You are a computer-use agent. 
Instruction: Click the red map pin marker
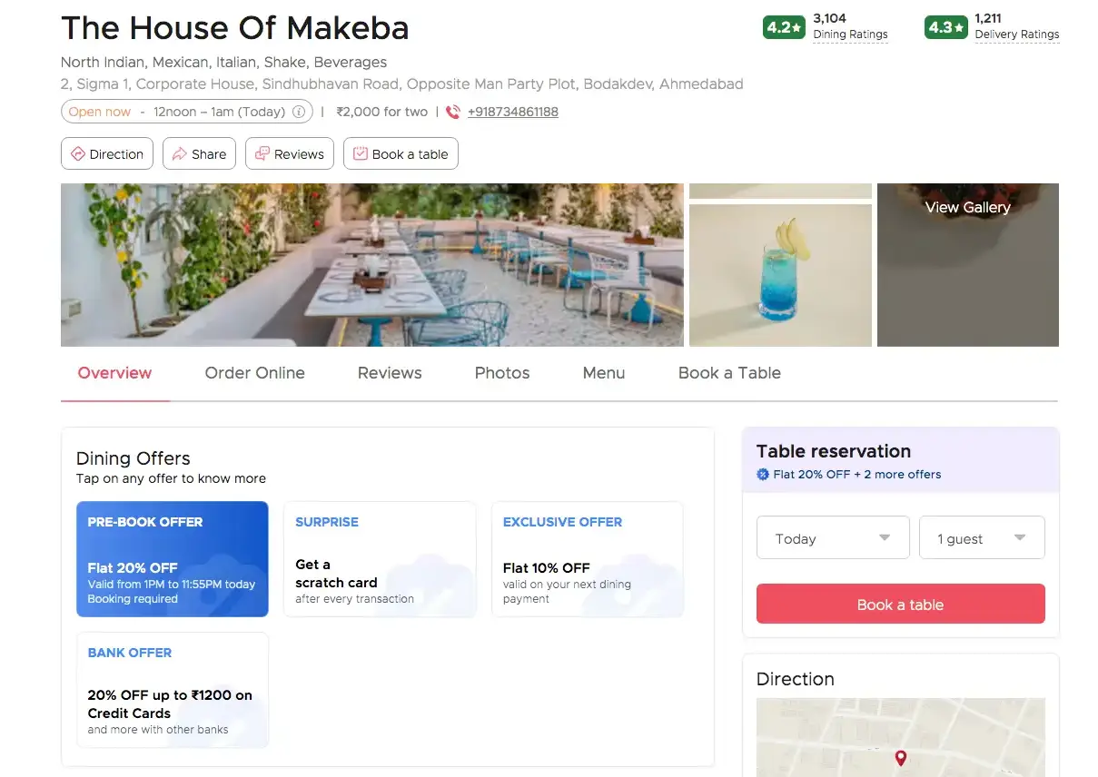coord(900,758)
